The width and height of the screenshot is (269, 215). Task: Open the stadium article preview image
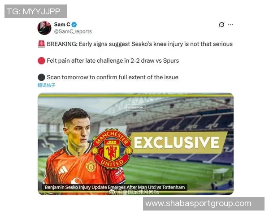pos(135,144)
